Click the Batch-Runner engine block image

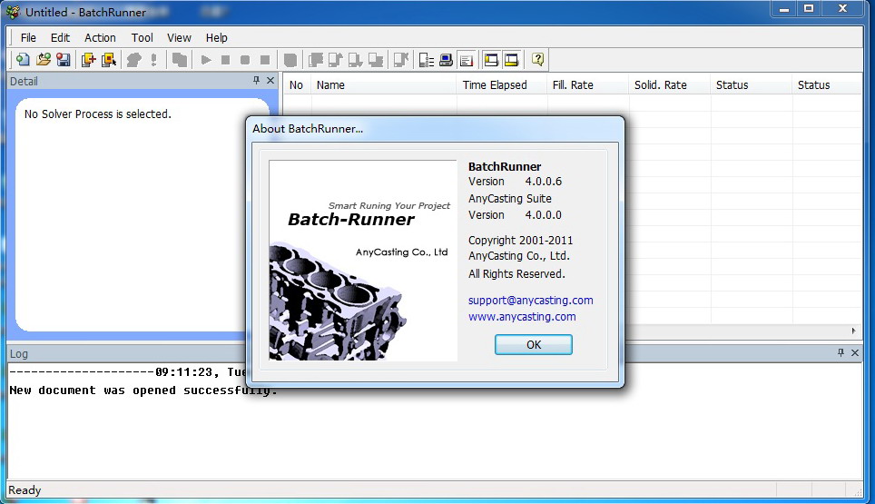pos(363,260)
